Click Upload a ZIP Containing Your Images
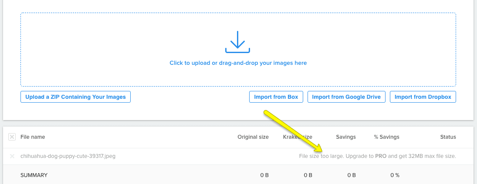 75,97
